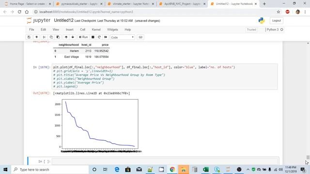Switch to the climate_starter tab
Viewport: 310px width, 174px height.
(x=131, y=4)
